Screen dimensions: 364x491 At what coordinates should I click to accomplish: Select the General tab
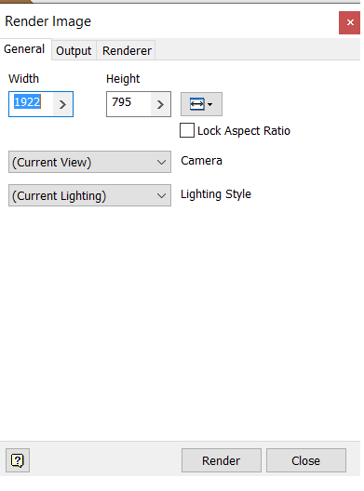[24, 49]
